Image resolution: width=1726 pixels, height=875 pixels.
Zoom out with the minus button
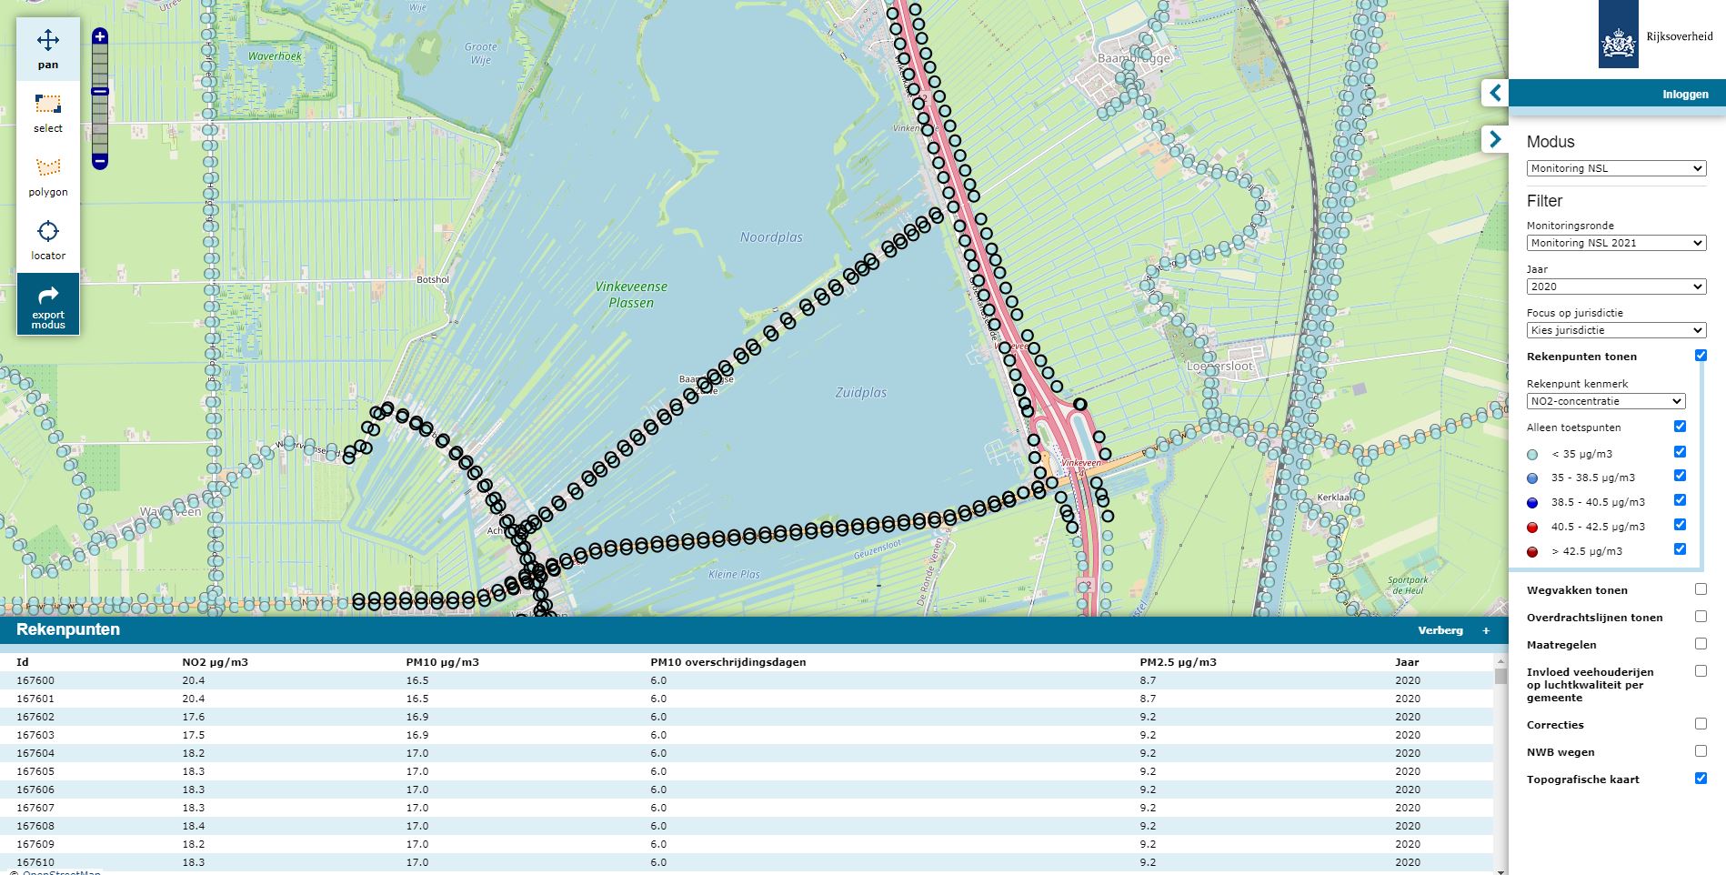(100, 162)
